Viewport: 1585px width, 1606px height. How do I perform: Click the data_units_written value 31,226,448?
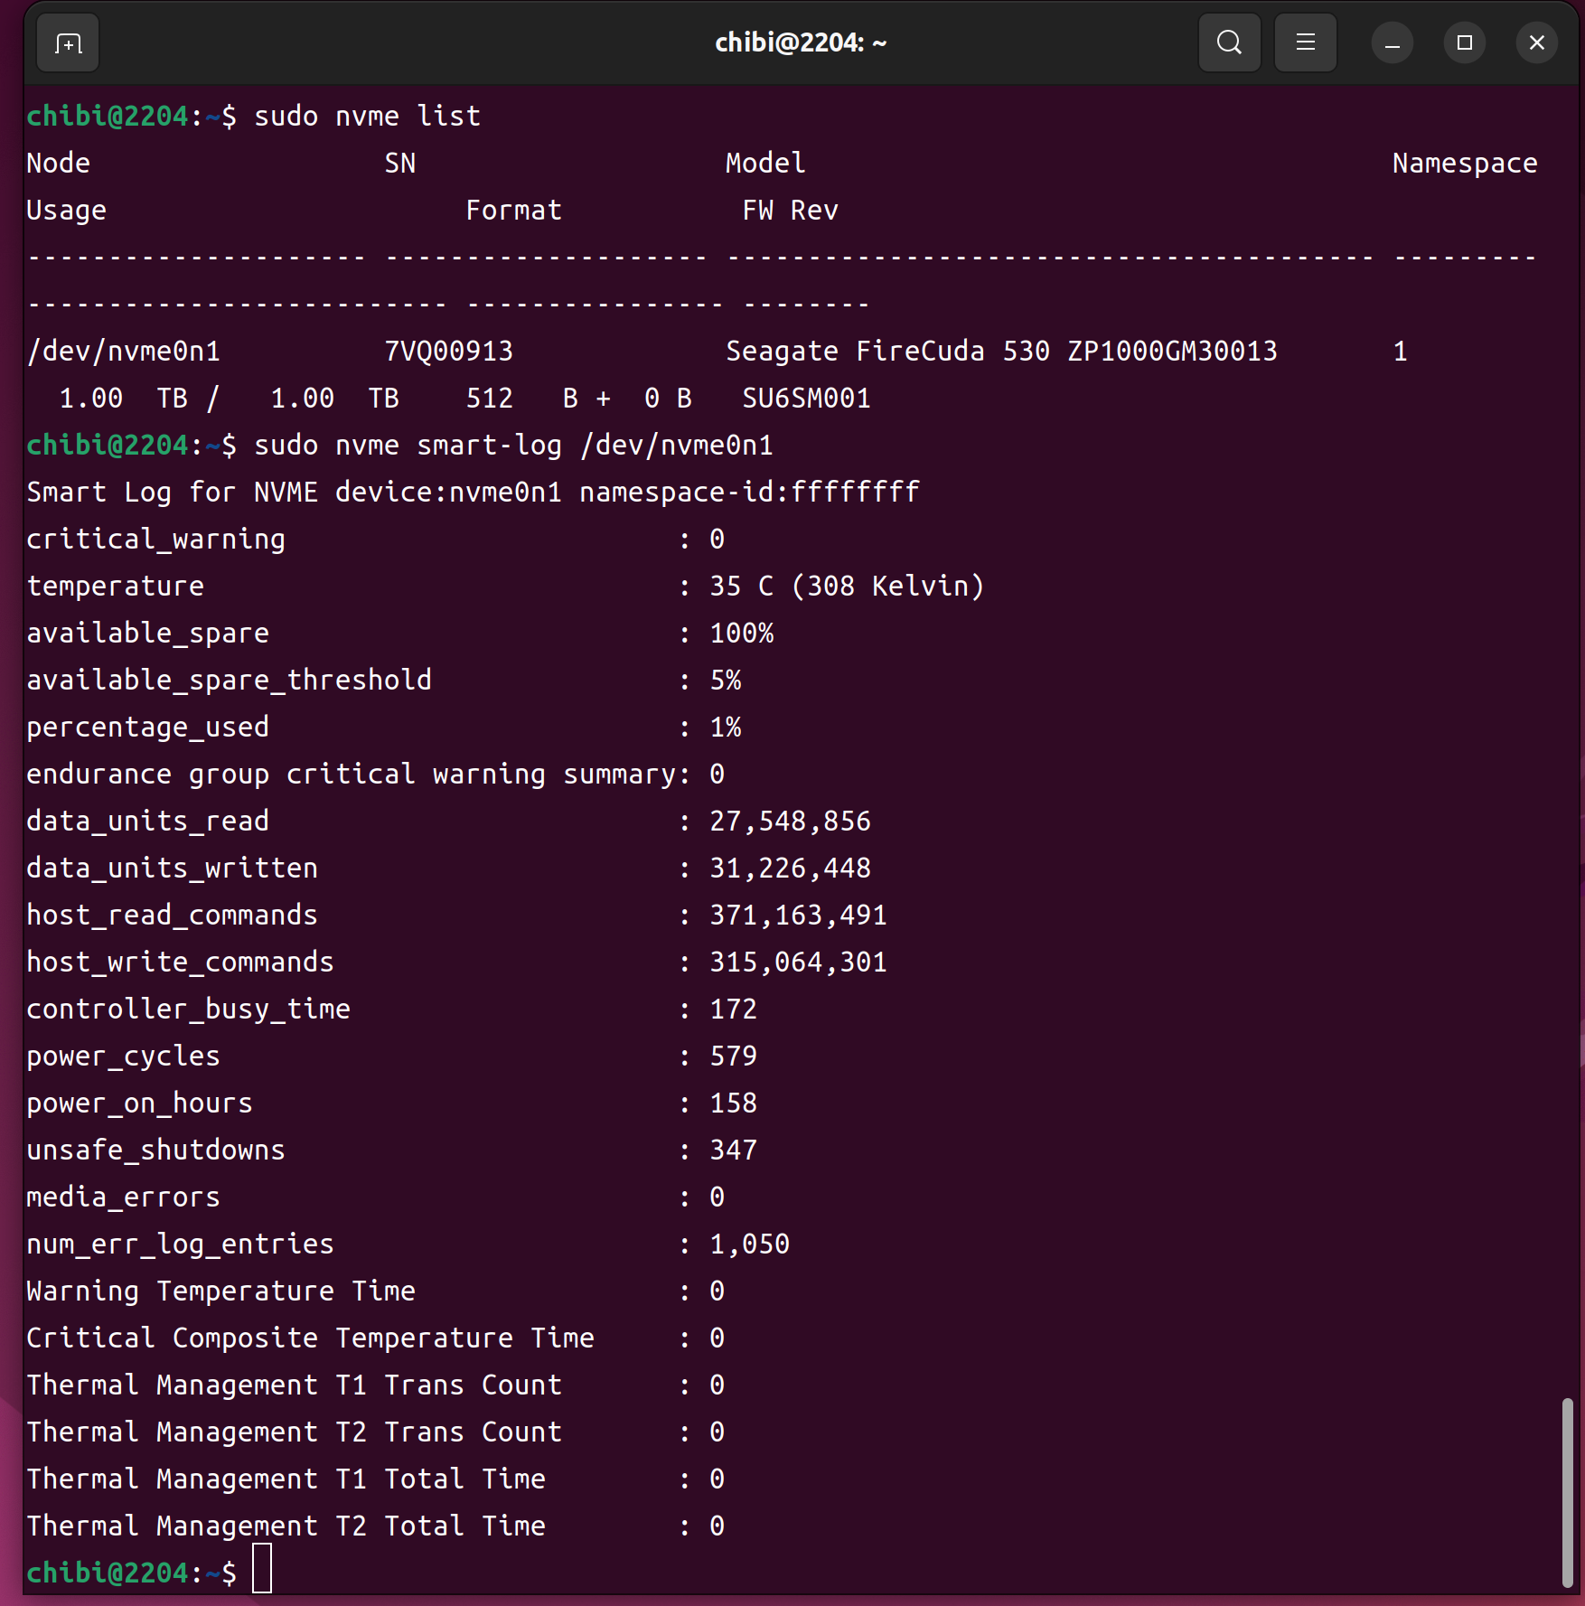pyautogui.click(x=790, y=868)
